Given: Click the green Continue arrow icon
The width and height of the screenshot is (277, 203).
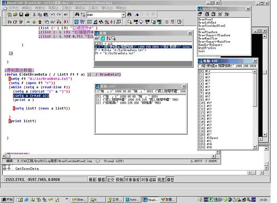Looking at the screenshot, I should (x=28, y=22).
